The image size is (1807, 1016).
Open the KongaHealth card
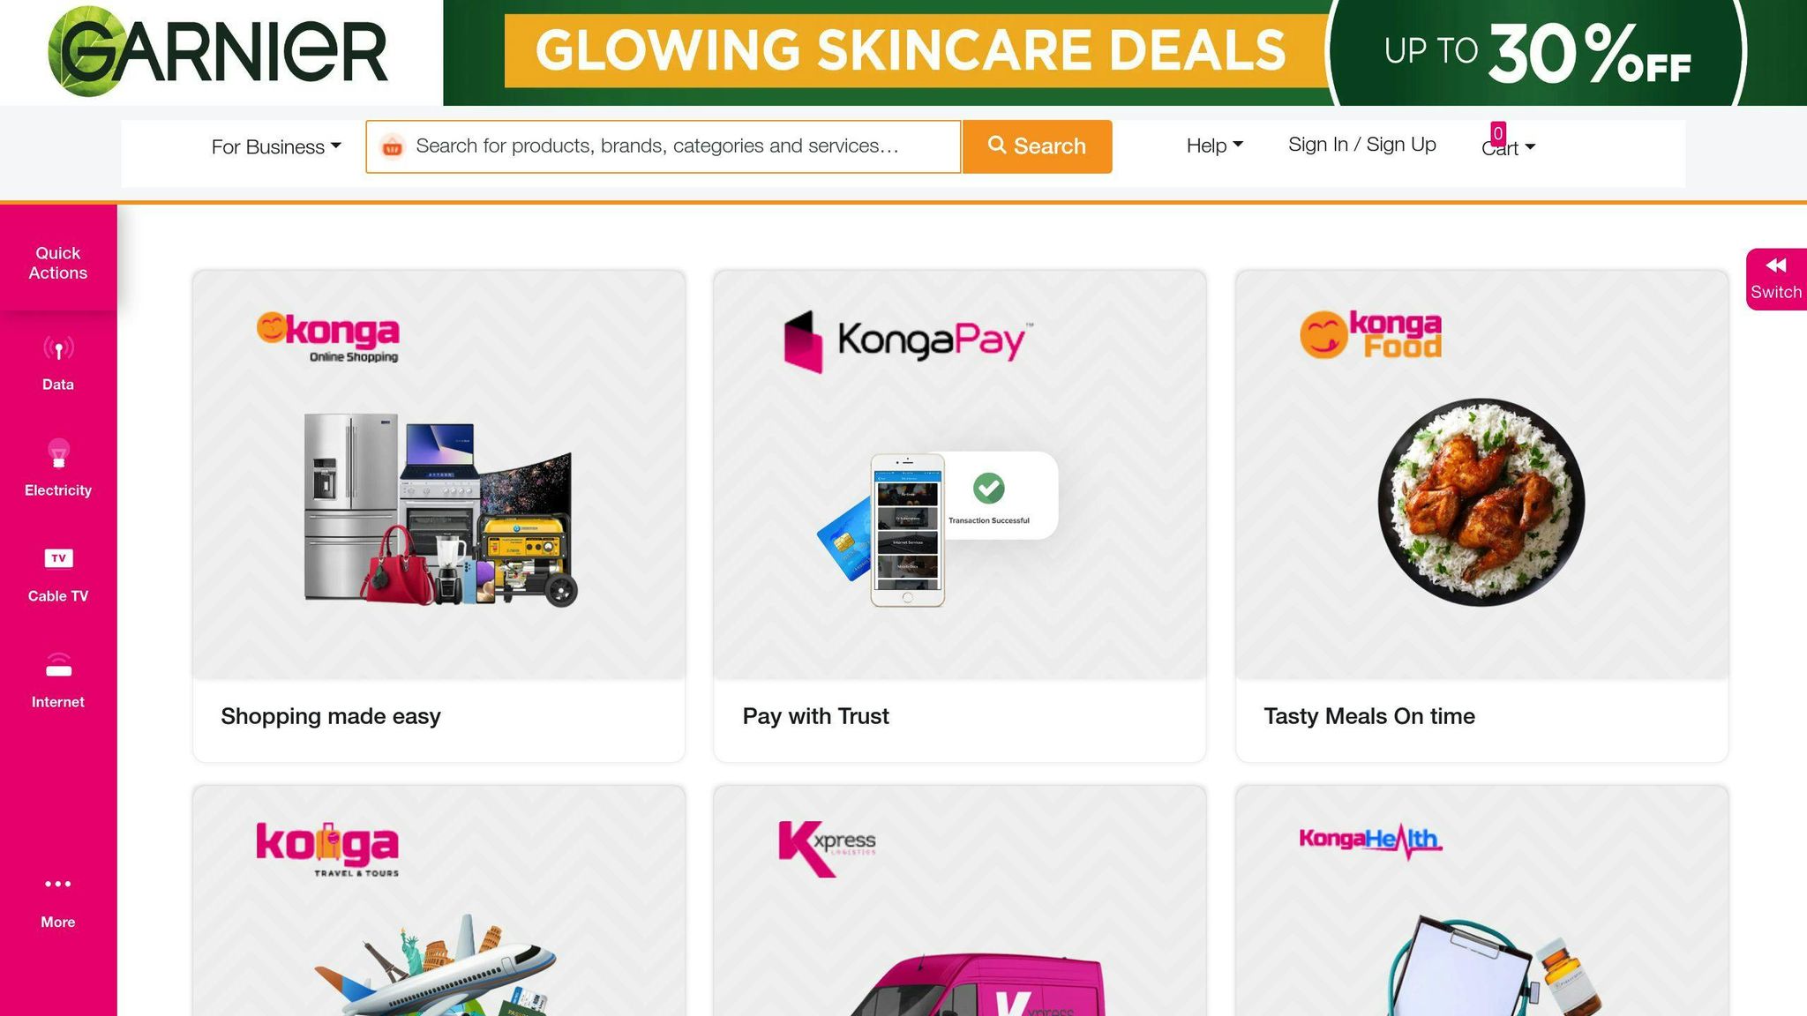click(1481, 900)
